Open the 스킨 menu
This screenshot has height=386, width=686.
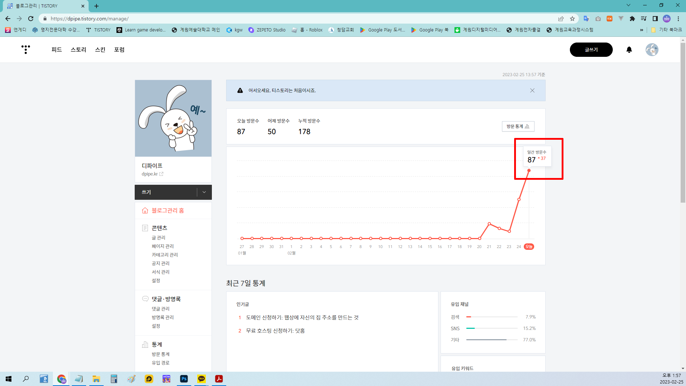click(100, 50)
